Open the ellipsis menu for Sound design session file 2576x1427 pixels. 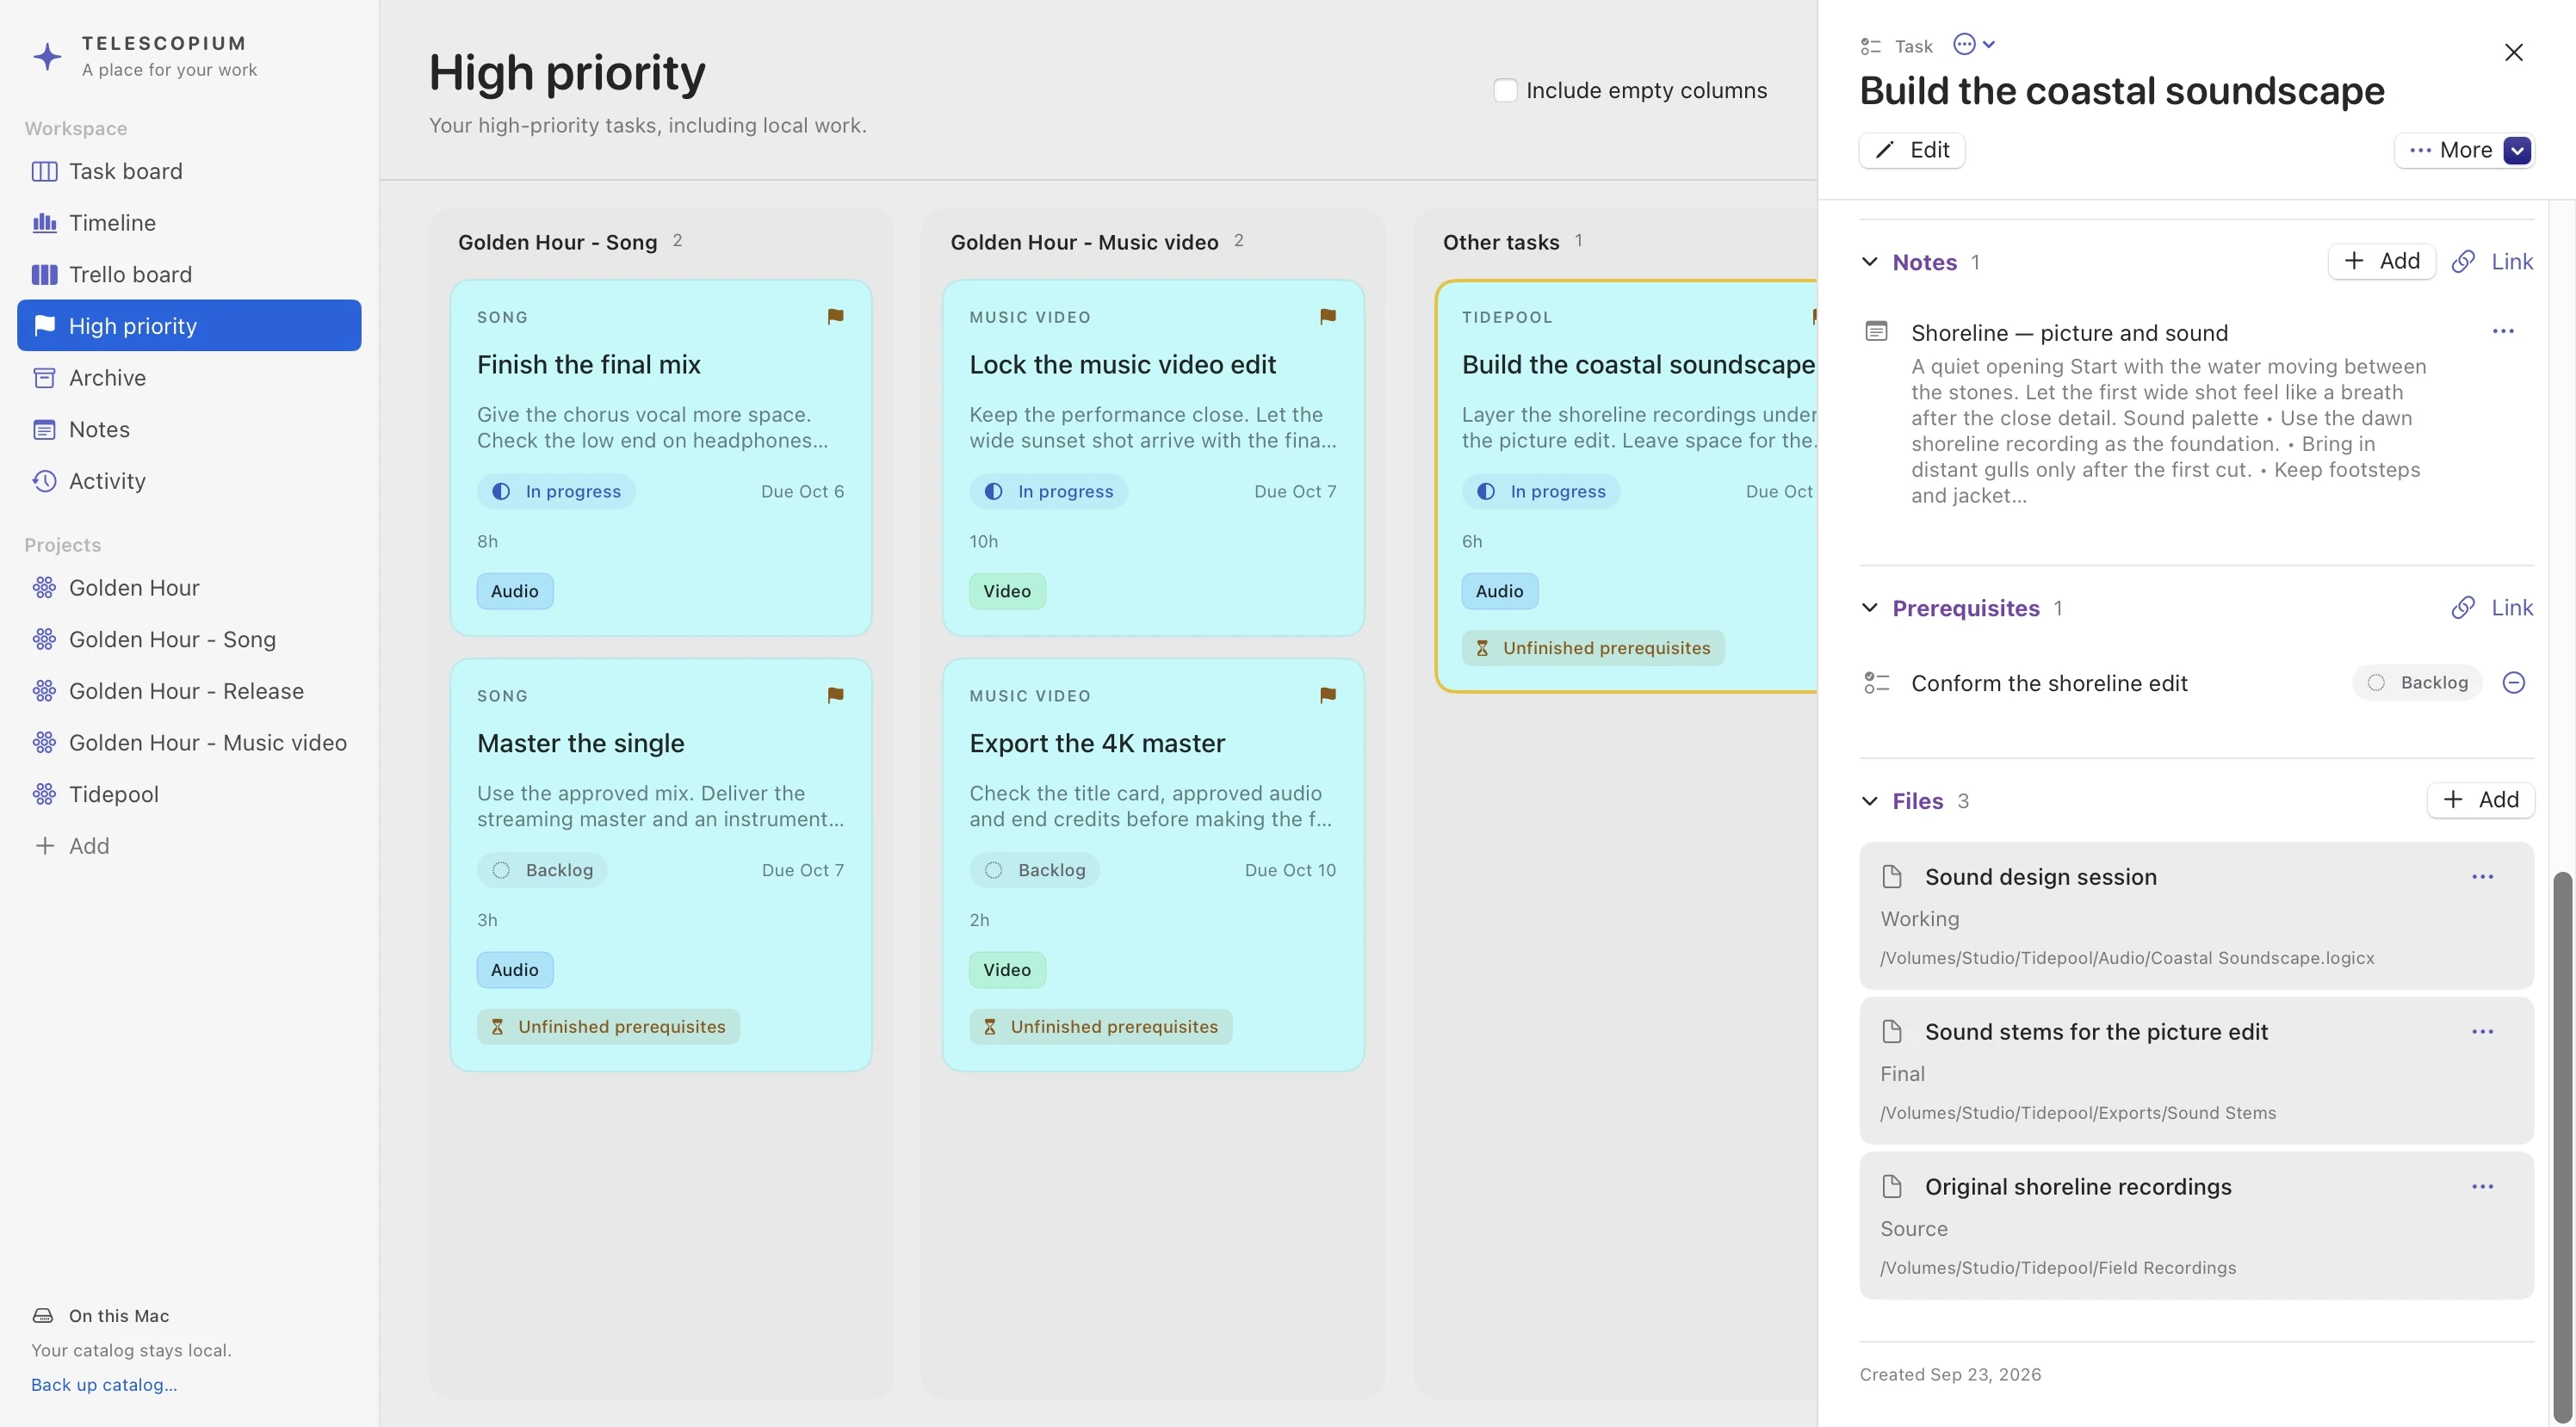point(2482,877)
